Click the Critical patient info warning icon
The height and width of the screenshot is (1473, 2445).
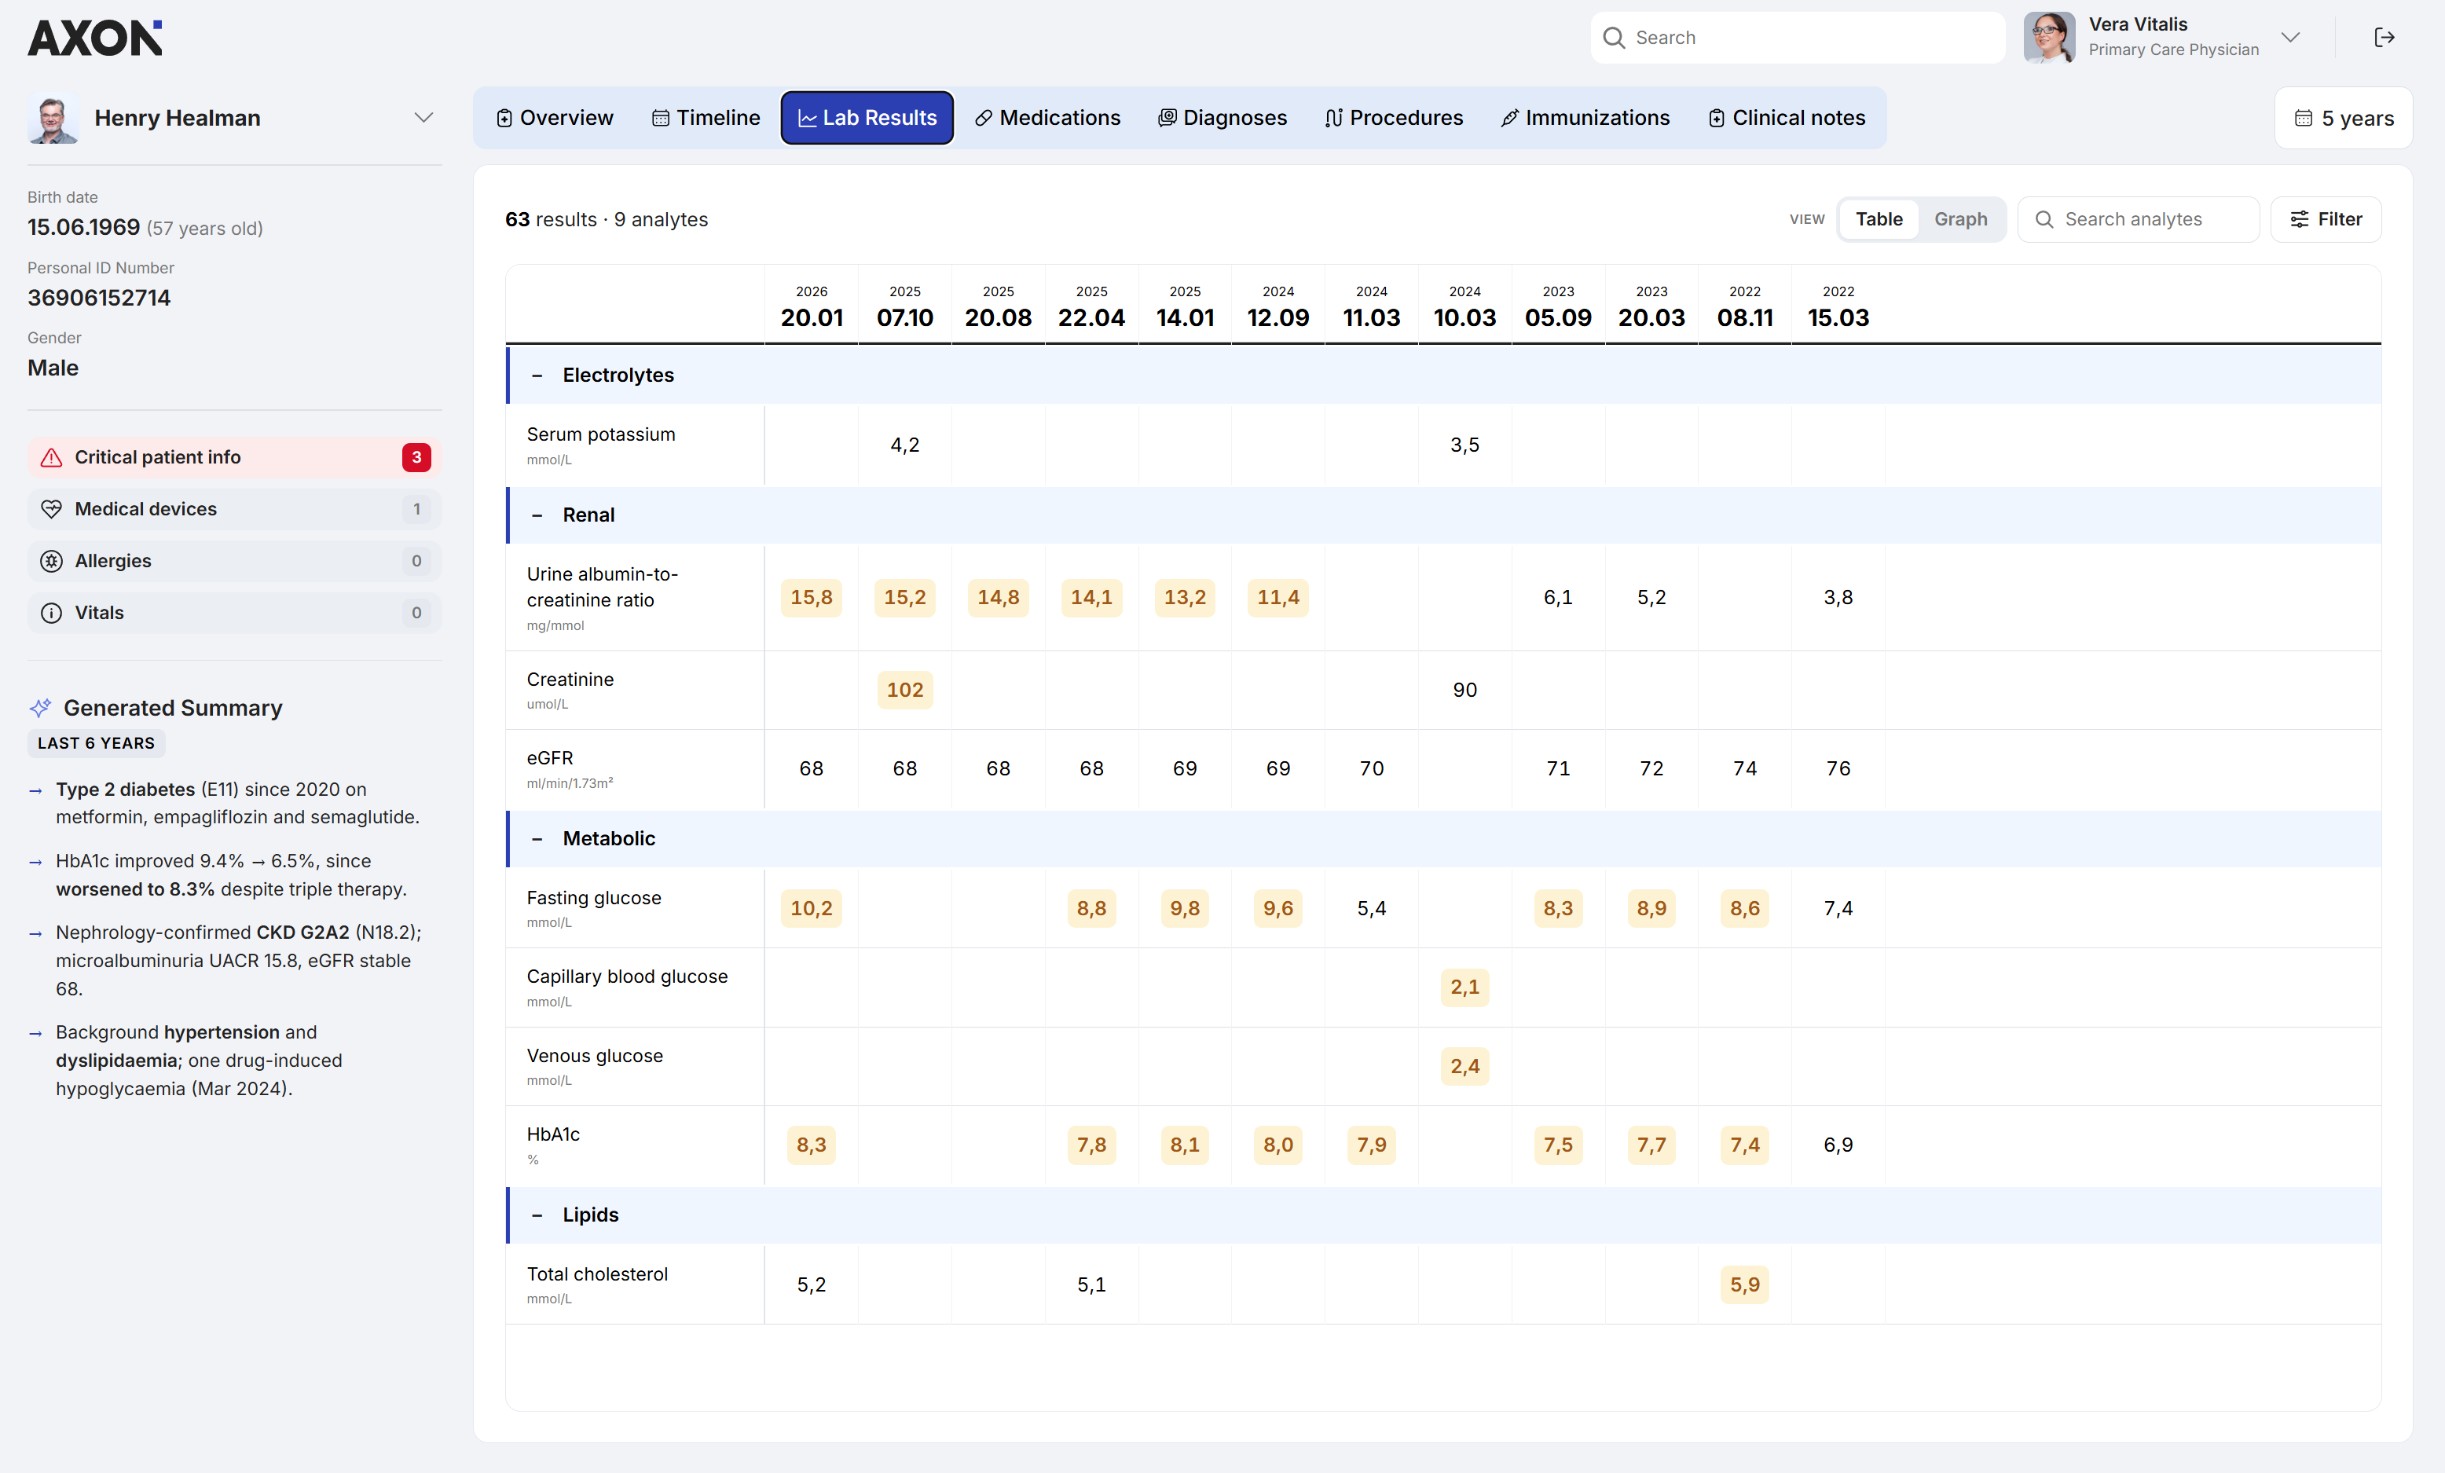pyautogui.click(x=52, y=457)
